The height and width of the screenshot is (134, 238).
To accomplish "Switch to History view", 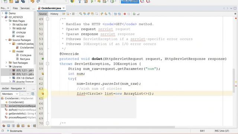I will pyautogui.click(x=54, y=14).
